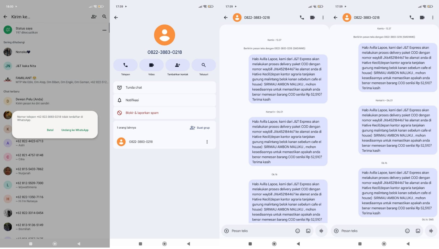This screenshot has height=249, width=439.
Task: Open overflow menu in fourth screen header
Action: click(x=433, y=18)
